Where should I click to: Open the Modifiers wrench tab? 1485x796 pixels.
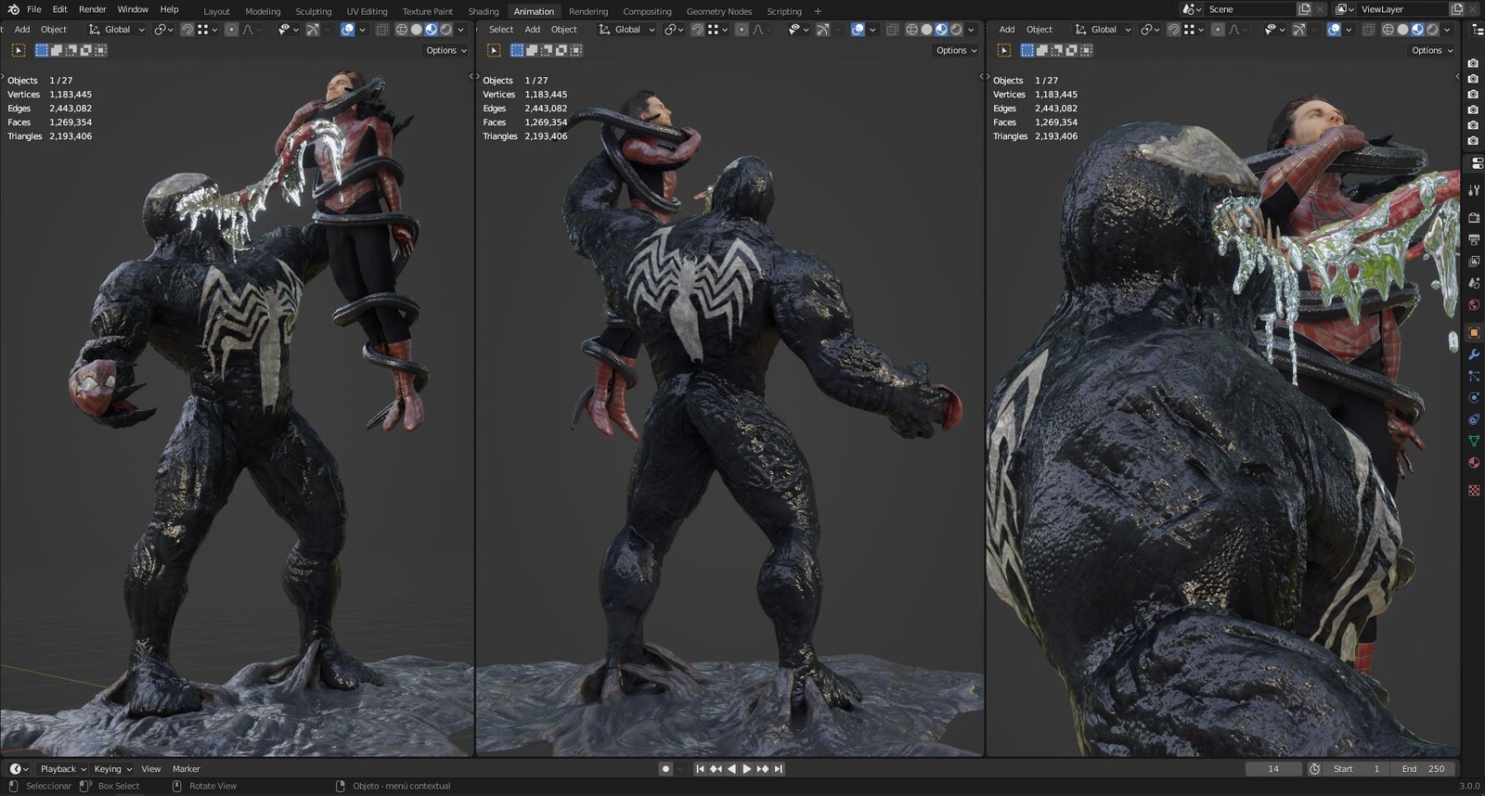(x=1474, y=354)
